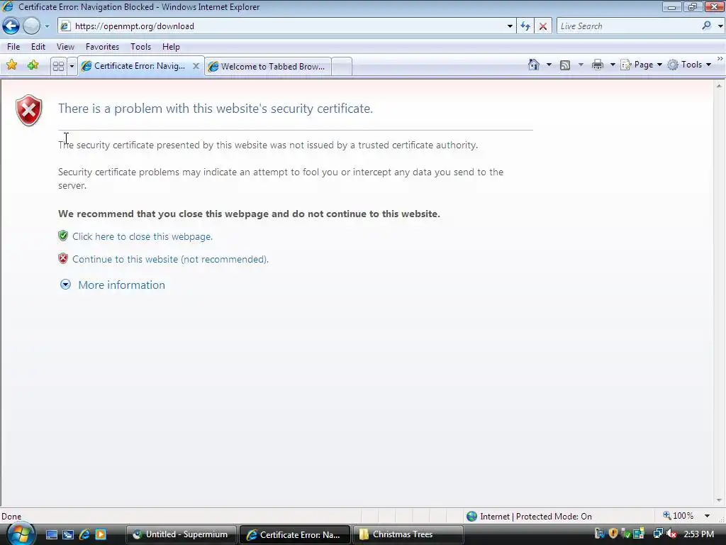Viewport: 726px width, 545px height.
Task: Click the Refresh page icon
Action: tap(525, 26)
